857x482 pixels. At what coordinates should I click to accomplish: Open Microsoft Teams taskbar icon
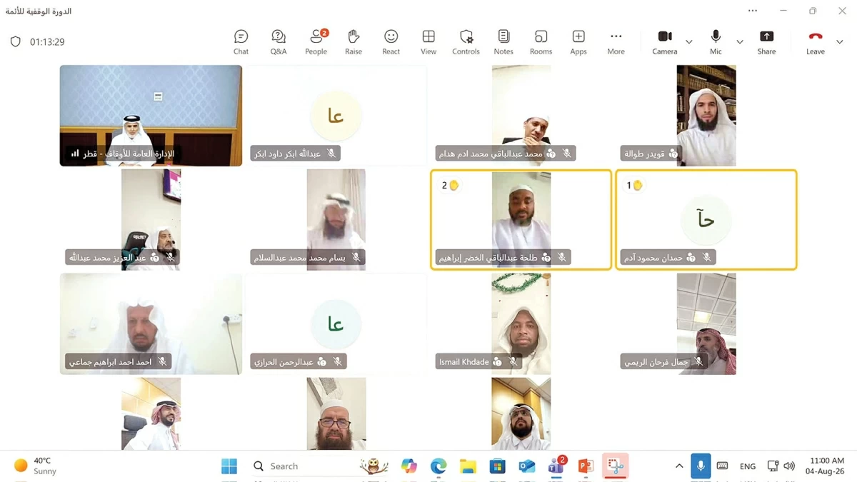tap(556, 466)
